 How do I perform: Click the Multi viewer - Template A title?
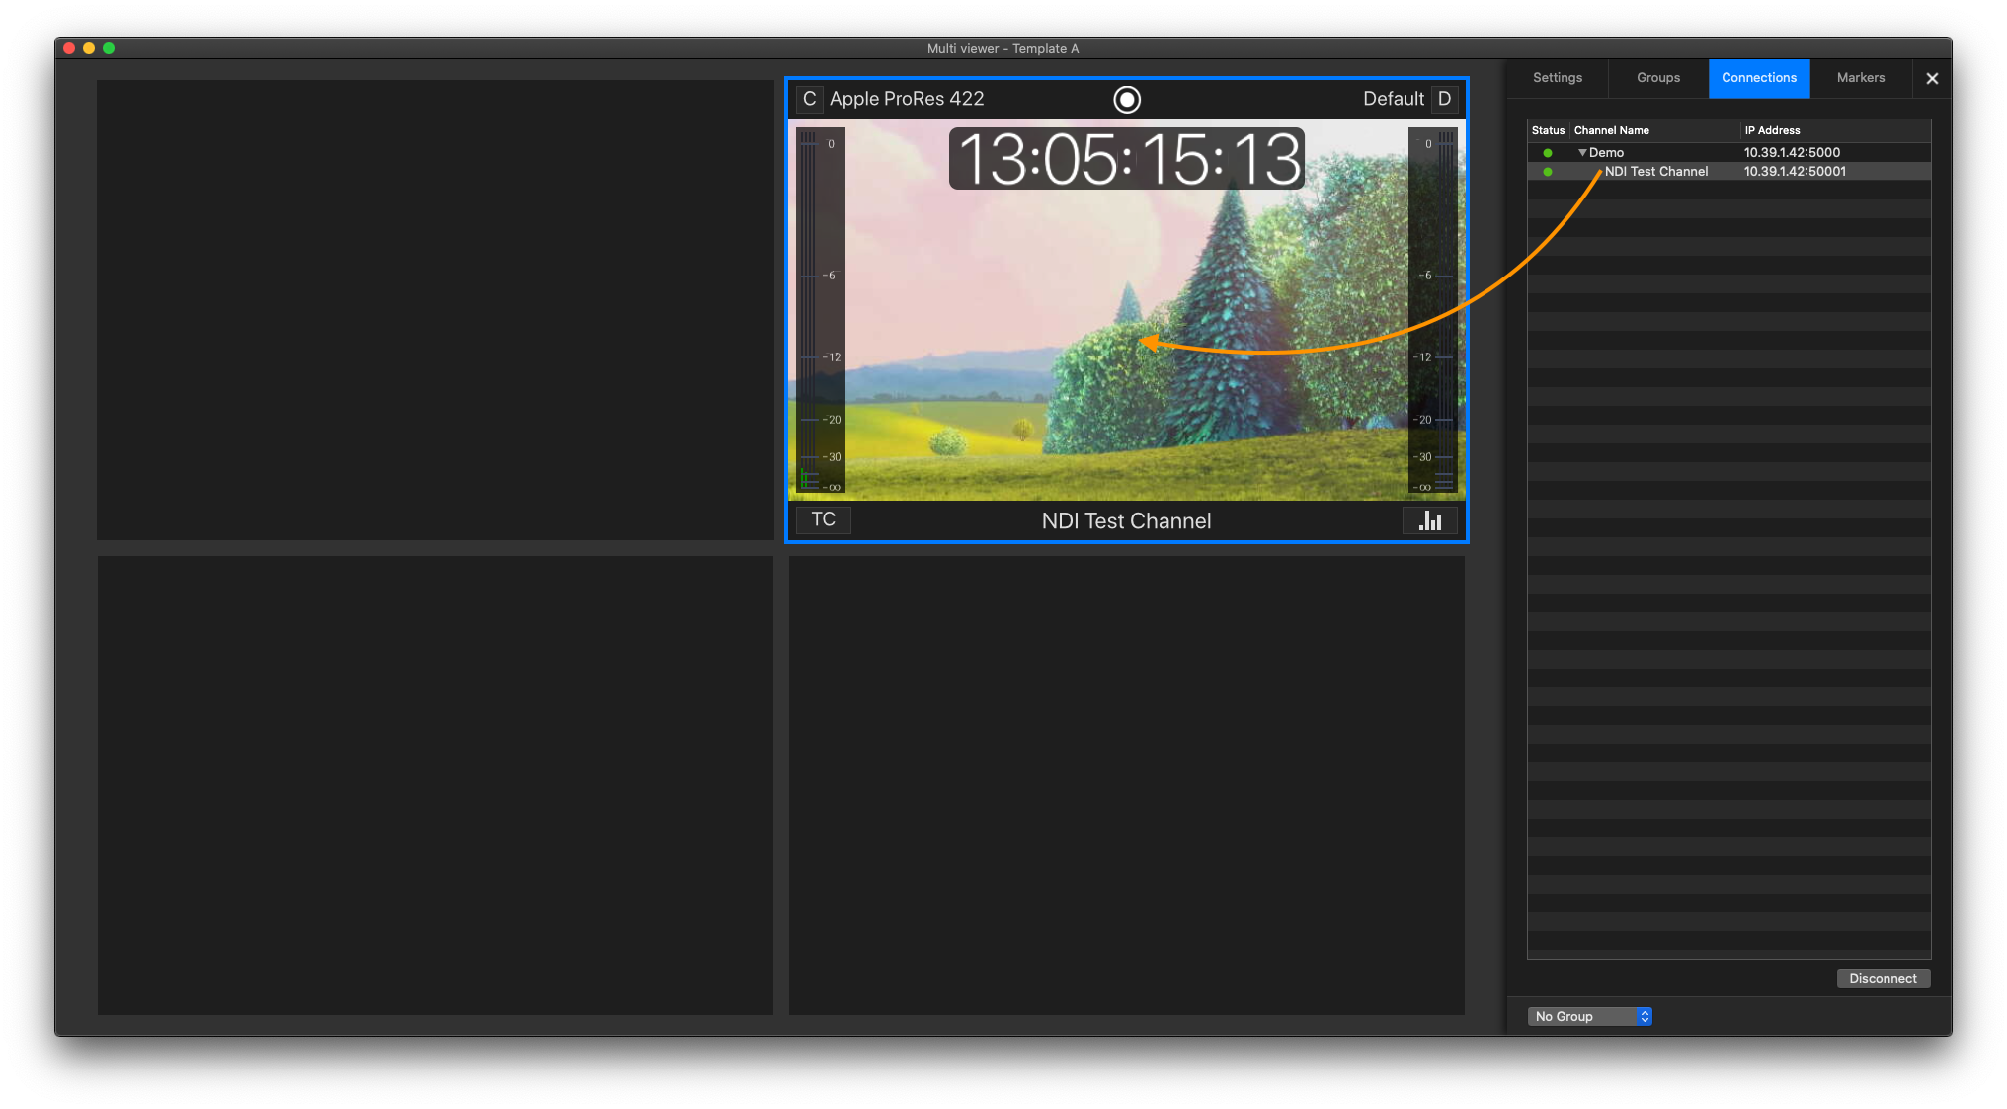pos(1003,48)
